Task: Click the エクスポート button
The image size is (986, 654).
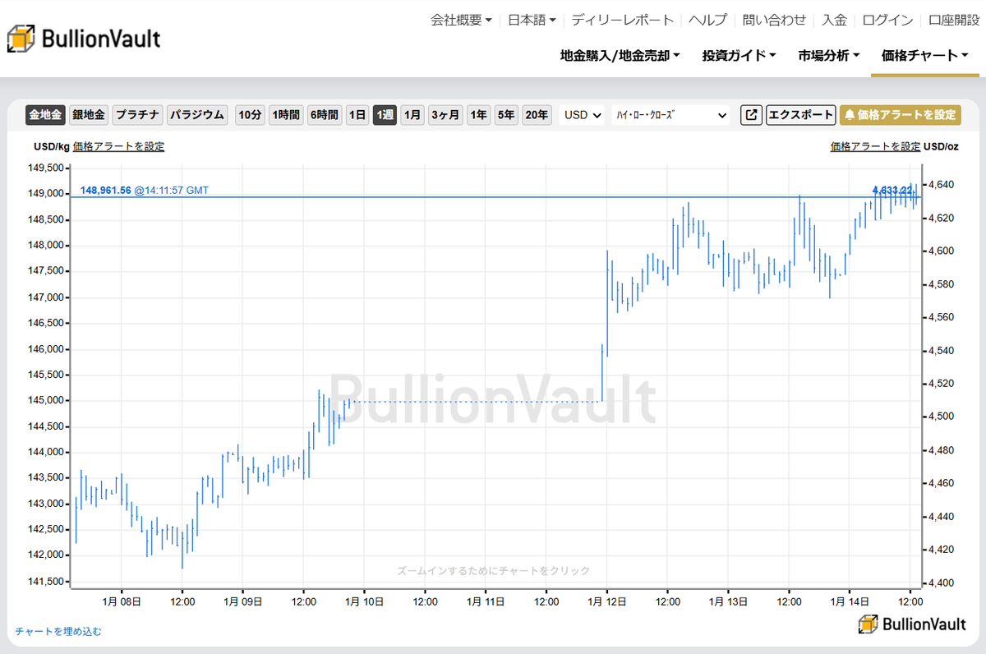Action: point(800,115)
